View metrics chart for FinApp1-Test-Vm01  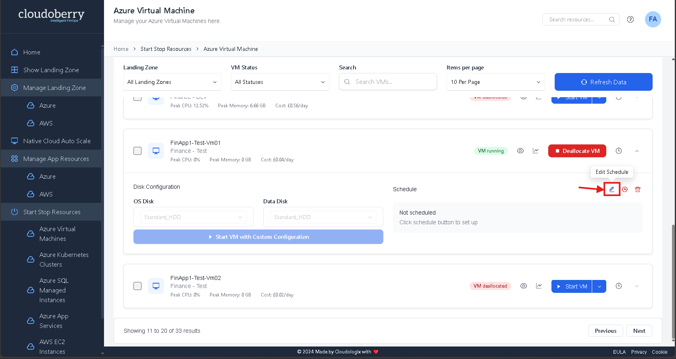536,151
